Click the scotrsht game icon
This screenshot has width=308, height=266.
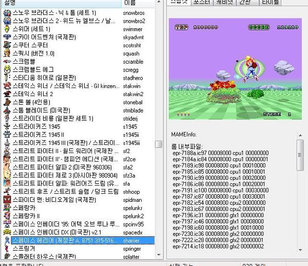(x=7, y=45)
